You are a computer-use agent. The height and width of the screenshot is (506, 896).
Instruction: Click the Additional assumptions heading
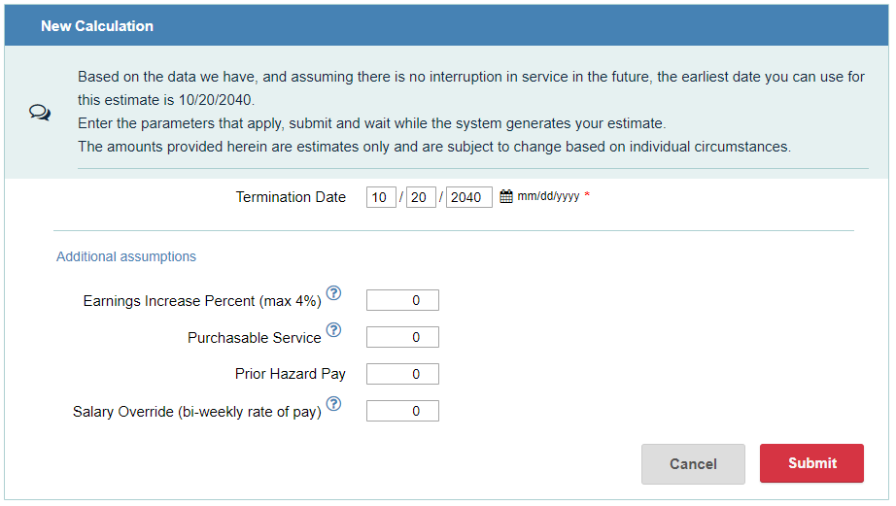[126, 257]
